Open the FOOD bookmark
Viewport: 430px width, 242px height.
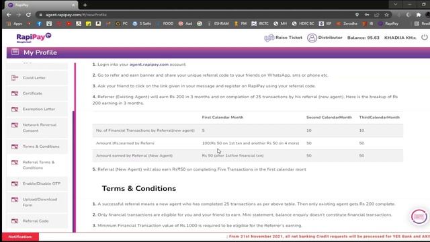(x=165, y=24)
